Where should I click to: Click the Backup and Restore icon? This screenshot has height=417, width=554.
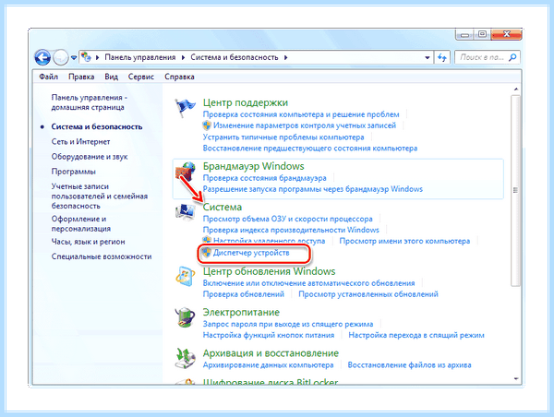[186, 358]
